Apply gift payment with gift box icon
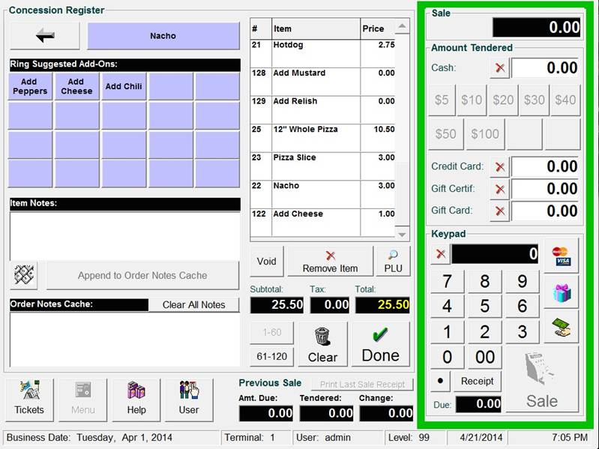Image resolution: width=599 pixels, height=449 pixels. tap(561, 293)
